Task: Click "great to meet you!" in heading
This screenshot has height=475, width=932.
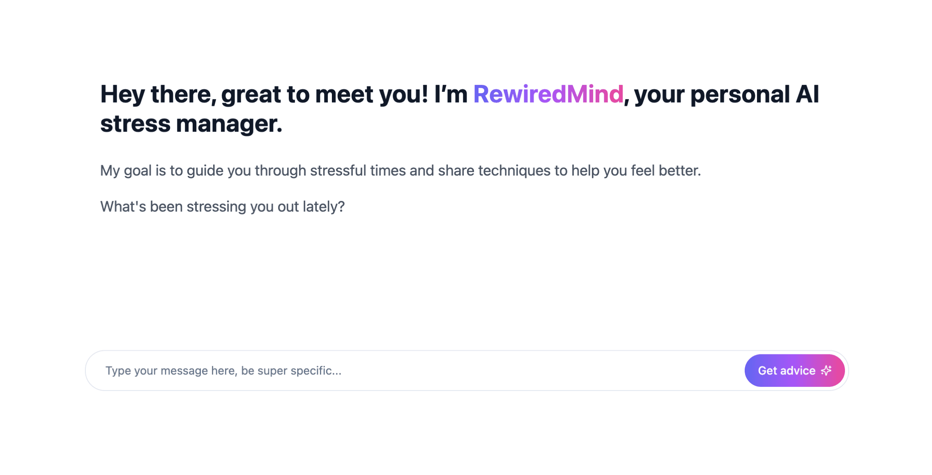Action: [x=324, y=94]
